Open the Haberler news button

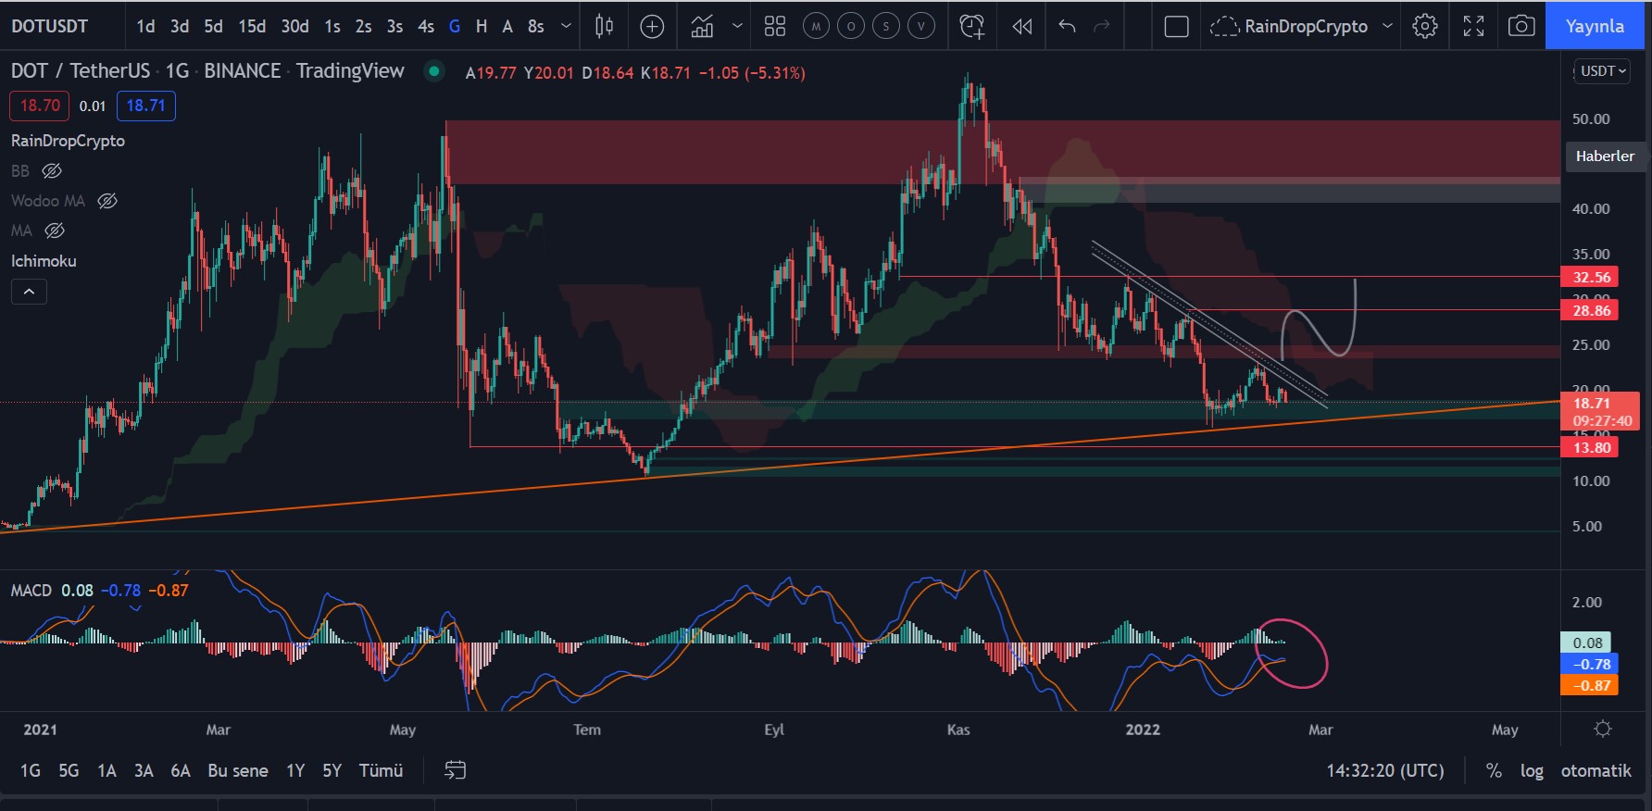click(x=1605, y=156)
